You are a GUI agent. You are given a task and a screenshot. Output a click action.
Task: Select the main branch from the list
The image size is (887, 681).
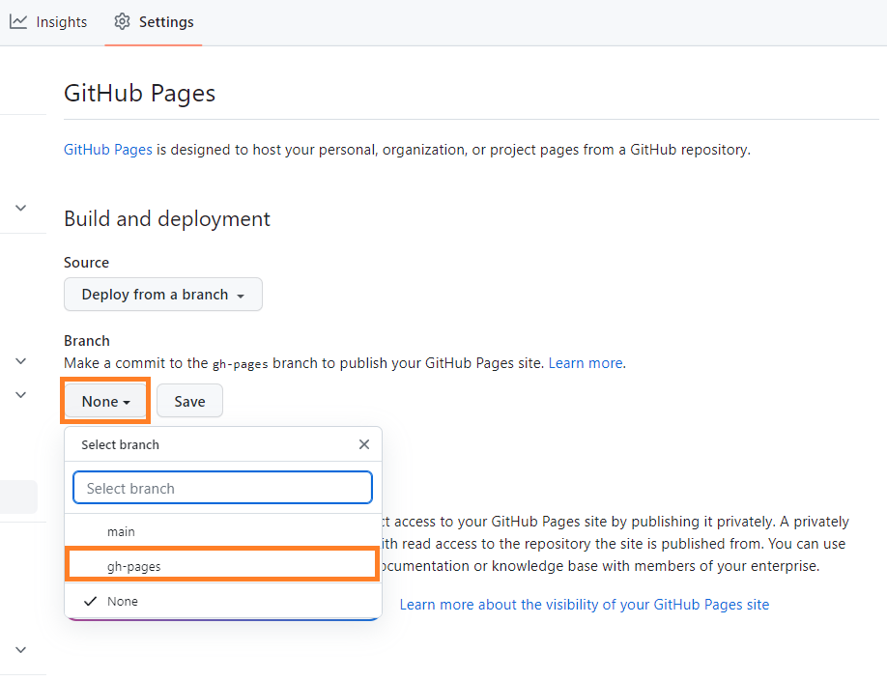(x=121, y=531)
